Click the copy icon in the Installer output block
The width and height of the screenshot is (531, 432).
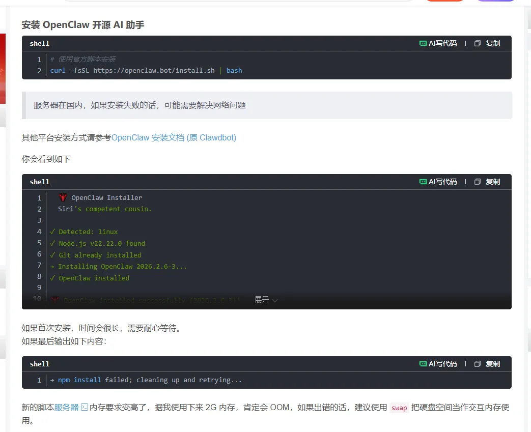pos(478,182)
